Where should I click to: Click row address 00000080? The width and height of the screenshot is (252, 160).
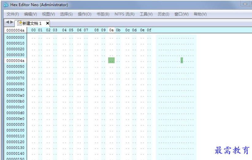tap(15, 84)
